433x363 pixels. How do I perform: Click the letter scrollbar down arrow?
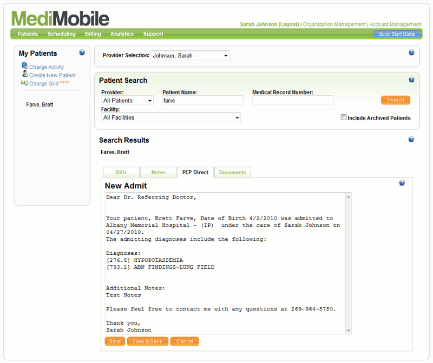[x=349, y=331]
